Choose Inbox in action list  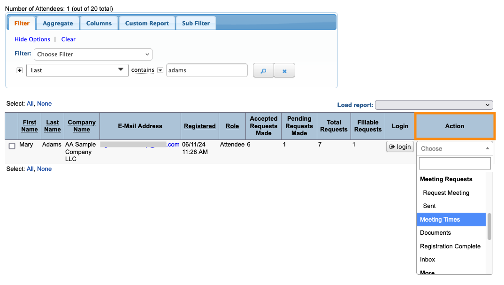(451, 259)
